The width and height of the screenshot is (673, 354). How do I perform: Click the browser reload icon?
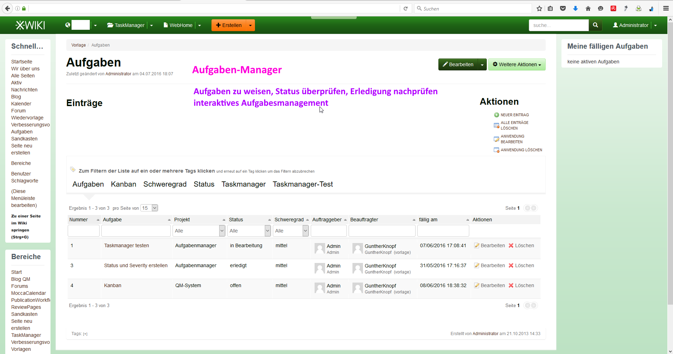click(405, 8)
